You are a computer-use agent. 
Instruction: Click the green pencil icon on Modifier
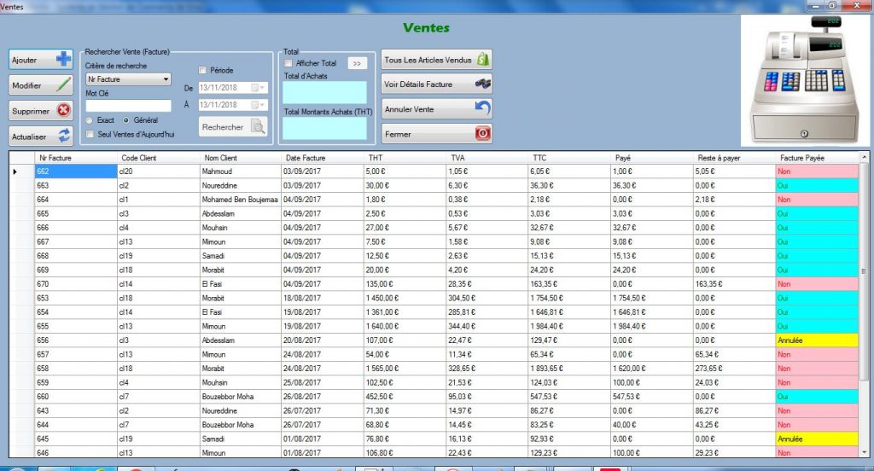63,85
